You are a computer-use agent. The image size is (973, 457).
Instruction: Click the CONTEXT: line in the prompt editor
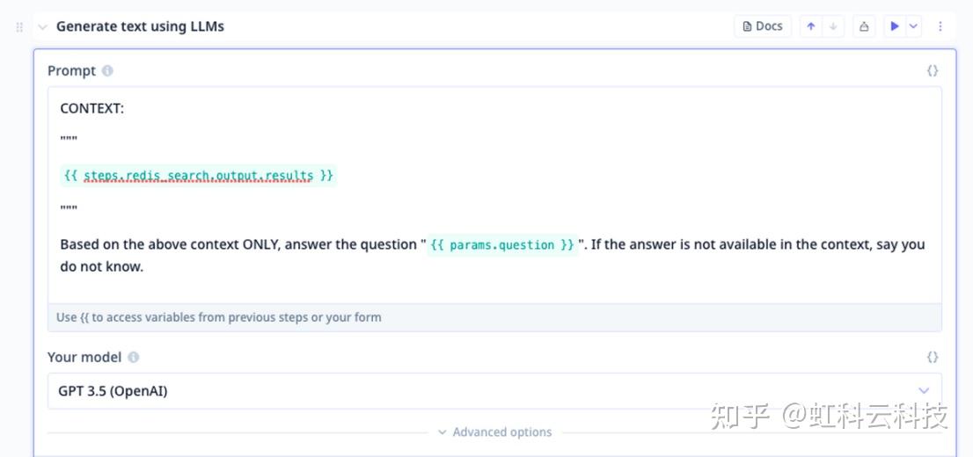point(91,108)
